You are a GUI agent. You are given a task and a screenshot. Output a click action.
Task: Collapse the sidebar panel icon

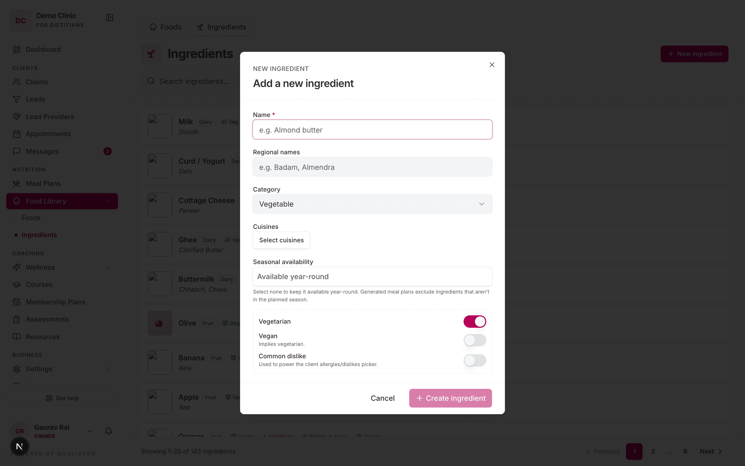110,18
